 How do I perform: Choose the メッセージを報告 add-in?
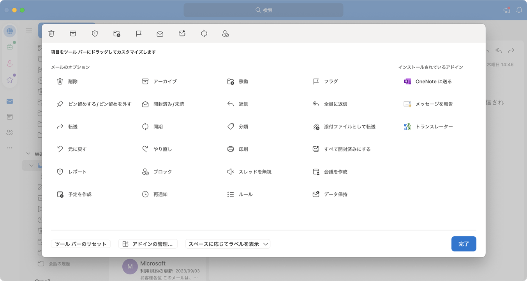coord(428,104)
